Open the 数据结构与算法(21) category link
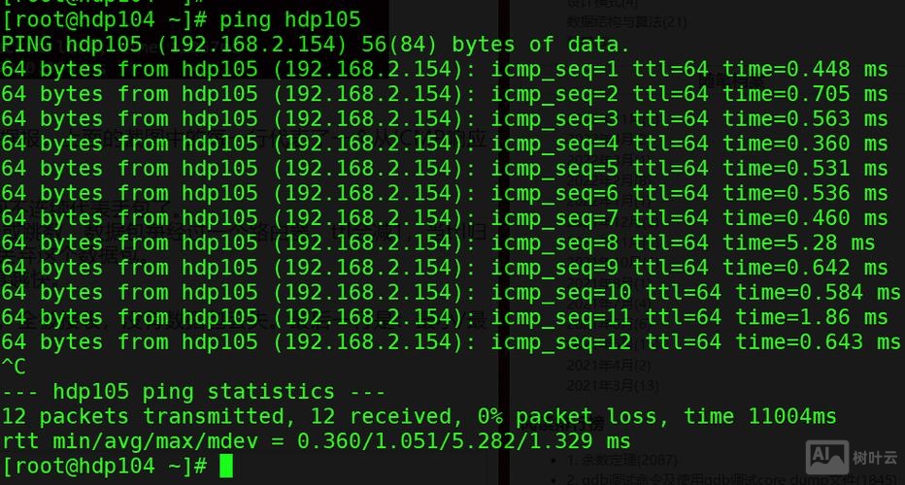905x485 pixels. pyautogui.click(x=627, y=21)
